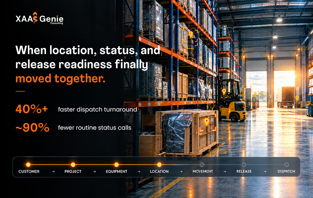This screenshot has height=198, width=313.
Task: Select the glowing CUSTOMER timeline dot
Action: 28,164
